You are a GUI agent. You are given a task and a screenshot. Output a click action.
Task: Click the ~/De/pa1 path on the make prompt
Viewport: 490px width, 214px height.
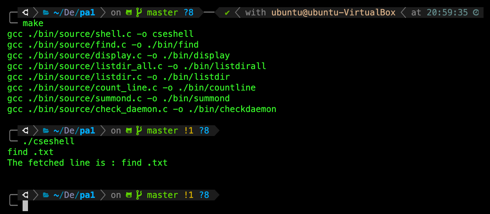coord(74,13)
